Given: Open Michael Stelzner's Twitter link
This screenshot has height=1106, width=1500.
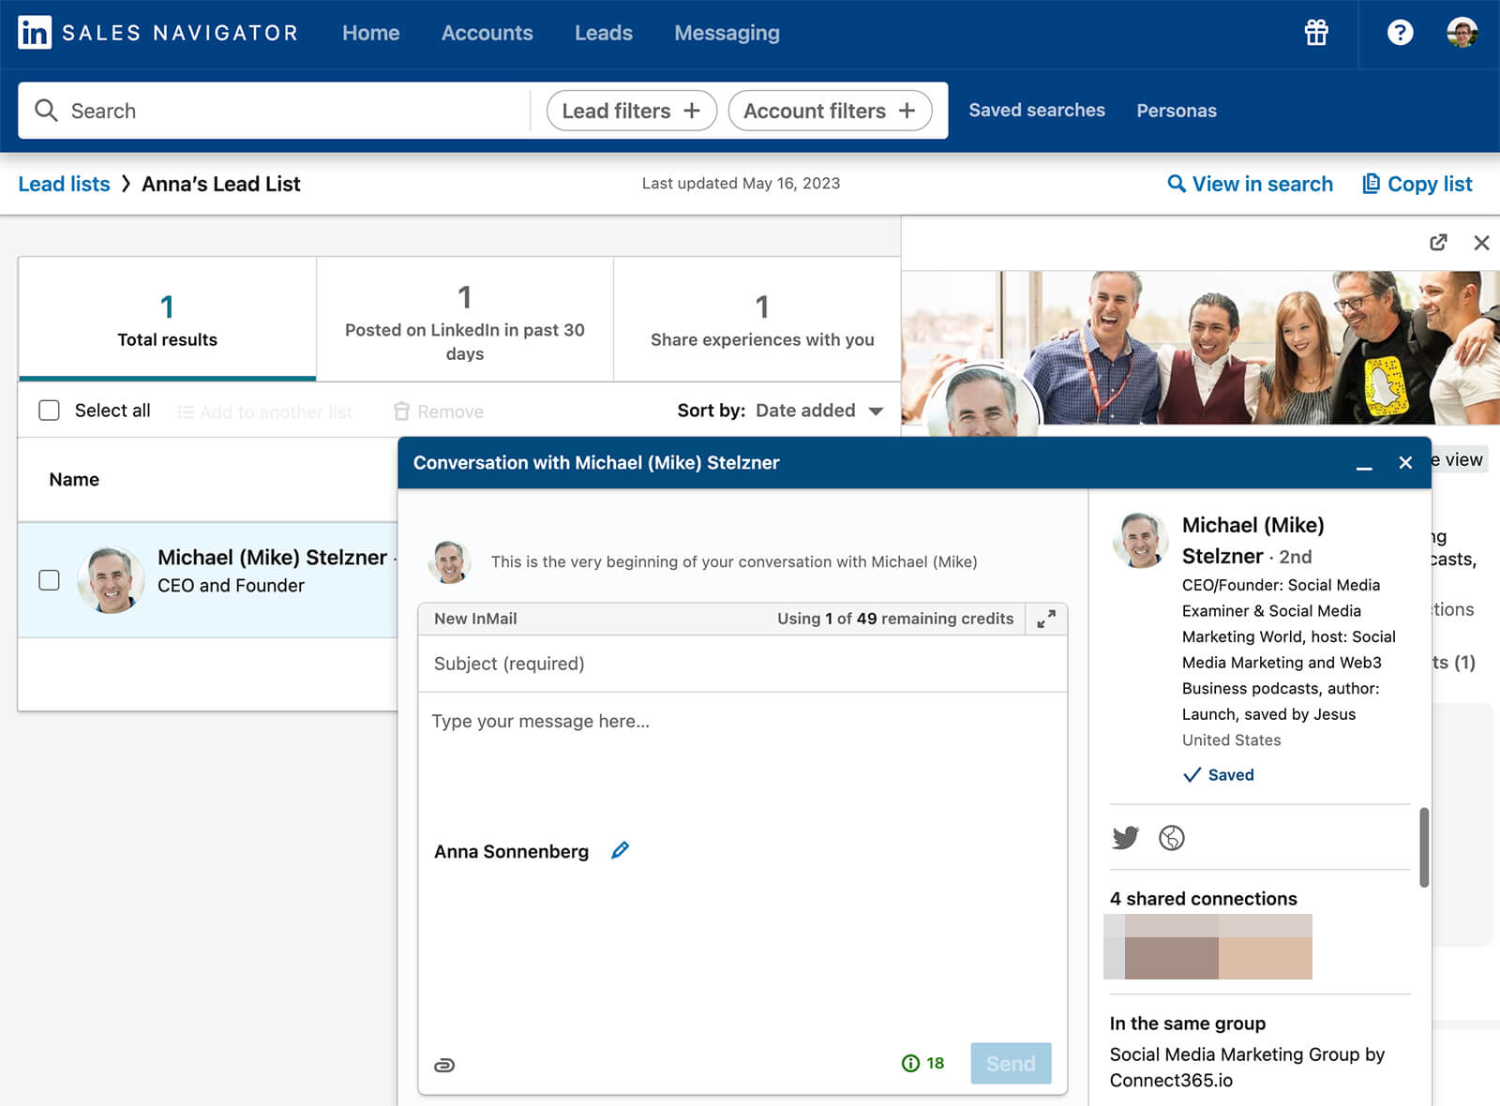Looking at the screenshot, I should tap(1125, 837).
